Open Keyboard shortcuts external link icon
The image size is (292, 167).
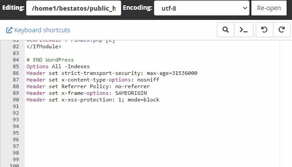[9, 30]
